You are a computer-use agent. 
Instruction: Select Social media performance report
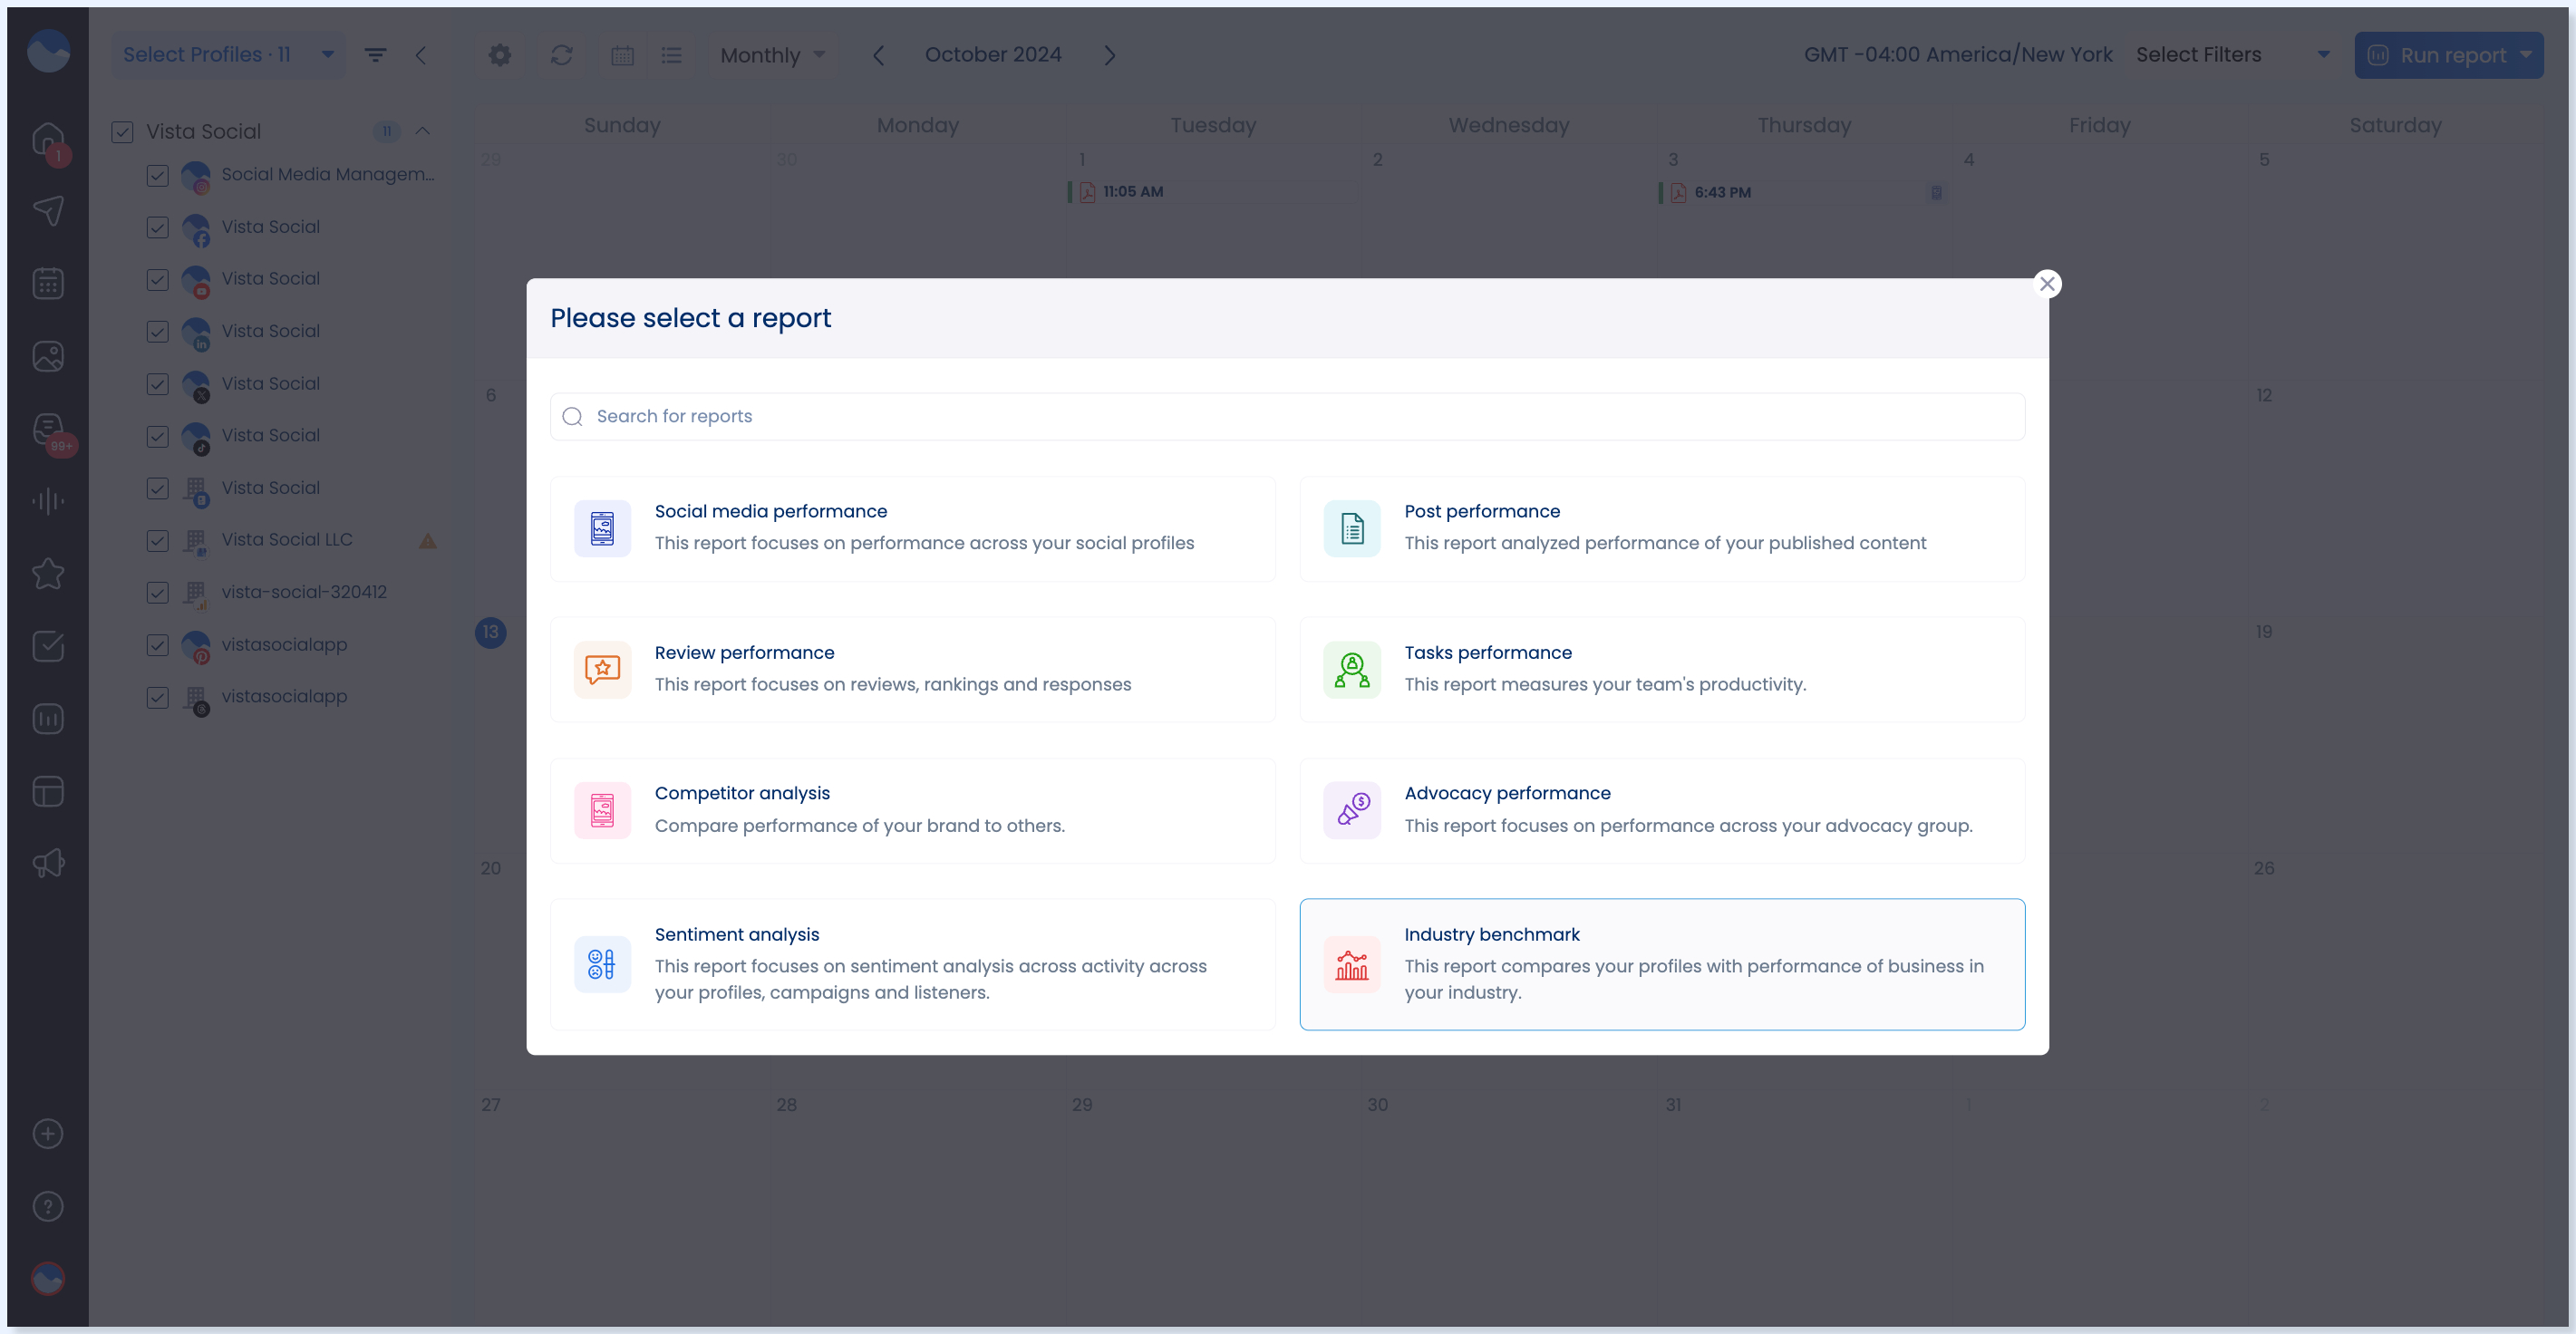point(912,528)
